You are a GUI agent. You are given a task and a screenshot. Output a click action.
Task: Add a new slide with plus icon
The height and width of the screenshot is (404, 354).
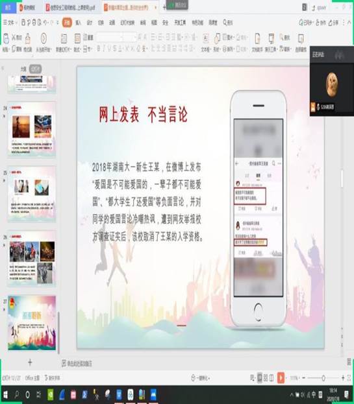pos(30,362)
